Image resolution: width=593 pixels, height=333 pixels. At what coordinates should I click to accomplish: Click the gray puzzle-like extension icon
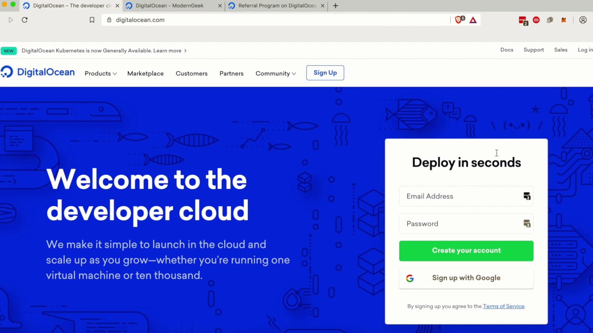550,20
